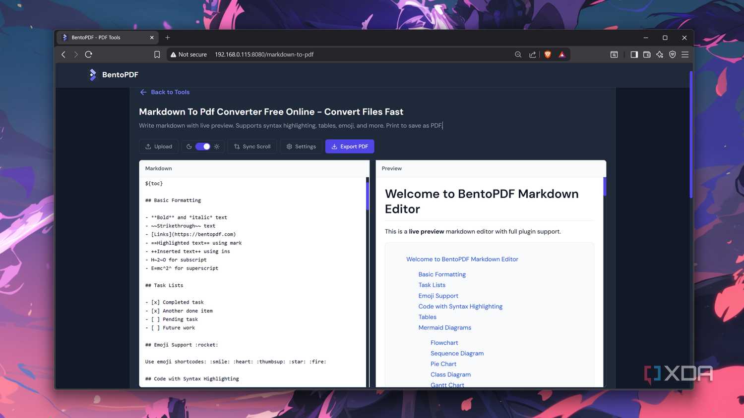Open the editor Settings
The width and height of the screenshot is (744, 418).
301,147
